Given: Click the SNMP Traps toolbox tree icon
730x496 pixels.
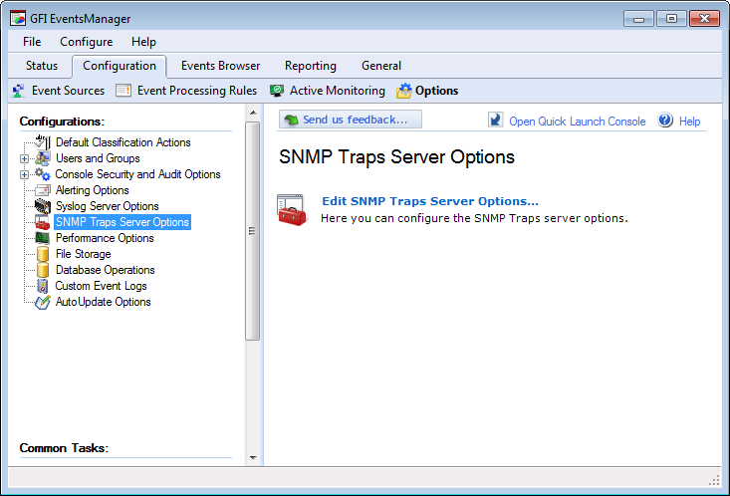Looking at the screenshot, I should tap(43, 222).
